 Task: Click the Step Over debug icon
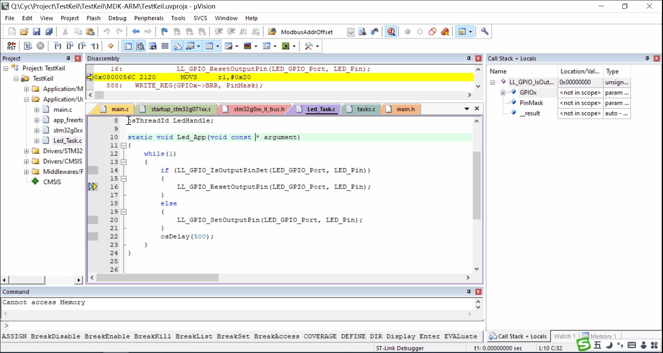pos(70,46)
